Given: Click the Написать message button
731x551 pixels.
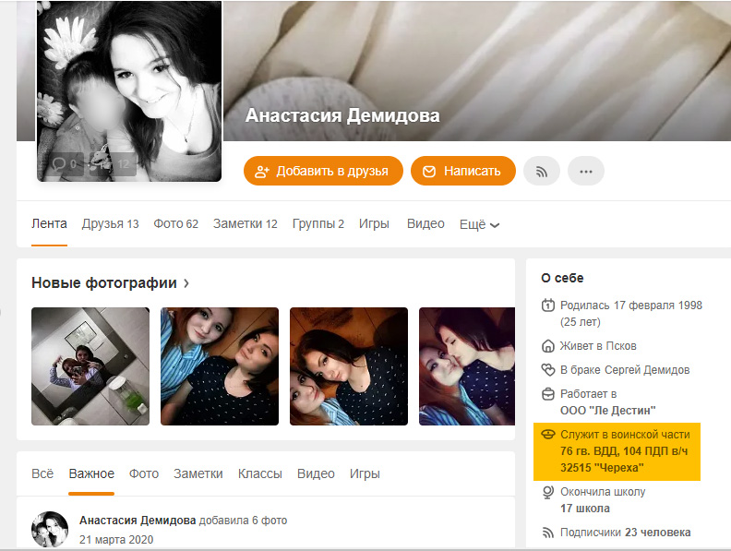Looking at the screenshot, I should point(463,171).
